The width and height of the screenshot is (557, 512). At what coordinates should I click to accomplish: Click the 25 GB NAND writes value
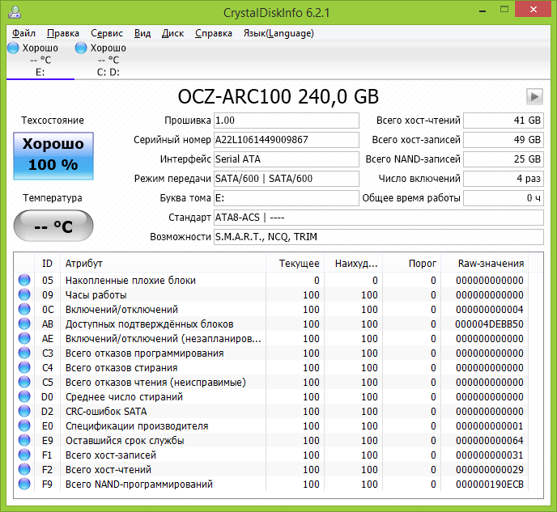coord(504,159)
